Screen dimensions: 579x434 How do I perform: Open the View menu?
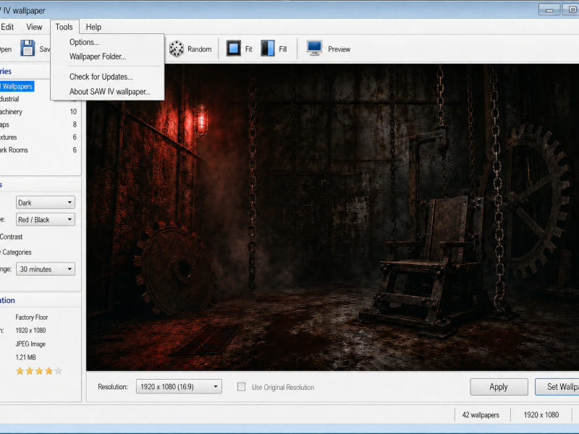(x=34, y=27)
